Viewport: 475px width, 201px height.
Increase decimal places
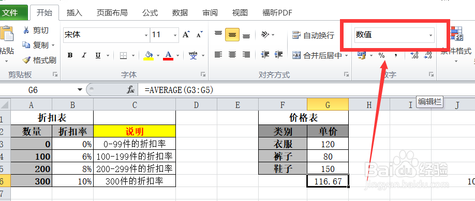click(414, 55)
